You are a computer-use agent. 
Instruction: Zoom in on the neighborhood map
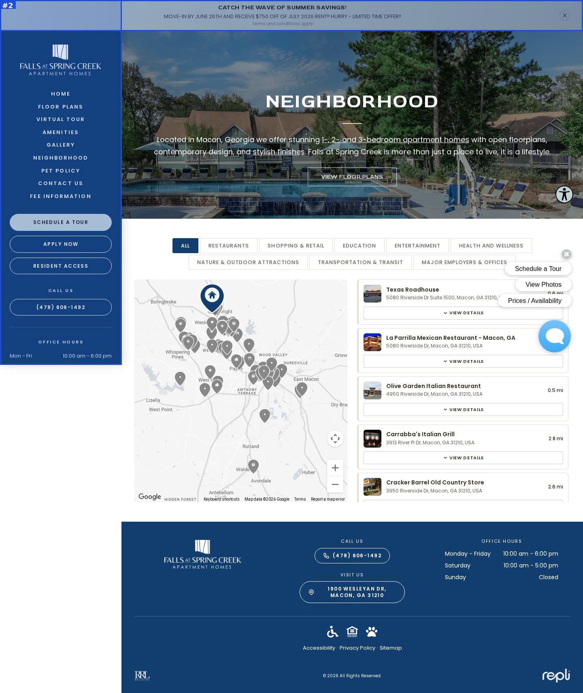(335, 468)
